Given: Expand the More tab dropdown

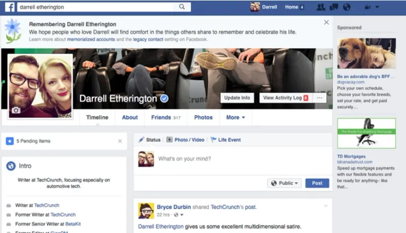Looking at the screenshot, I should [x=235, y=118].
